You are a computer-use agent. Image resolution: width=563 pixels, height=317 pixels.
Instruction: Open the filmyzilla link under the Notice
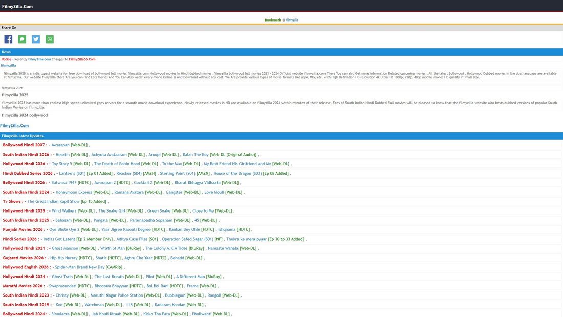click(8, 65)
